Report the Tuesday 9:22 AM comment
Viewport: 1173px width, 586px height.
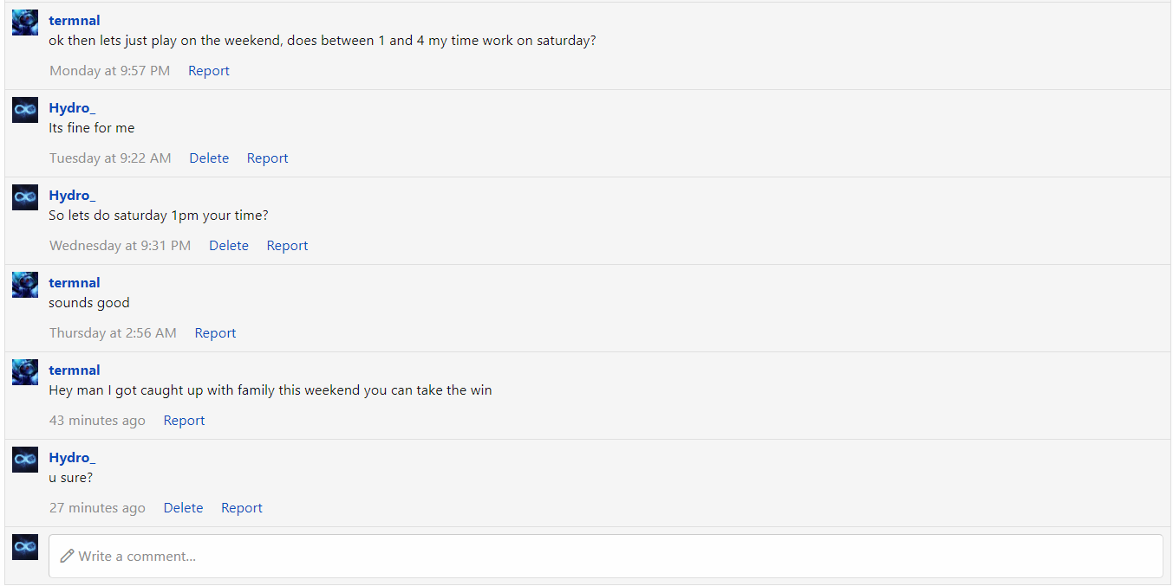click(x=267, y=158)
